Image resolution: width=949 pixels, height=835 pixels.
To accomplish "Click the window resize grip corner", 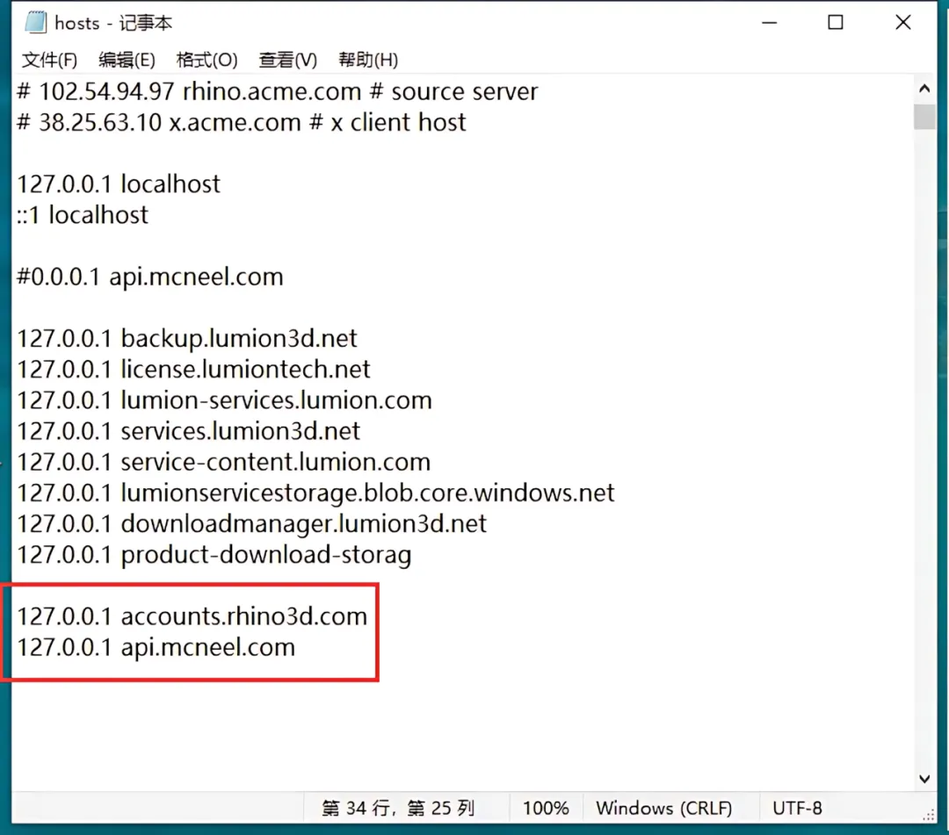I will tap(929, 815).
